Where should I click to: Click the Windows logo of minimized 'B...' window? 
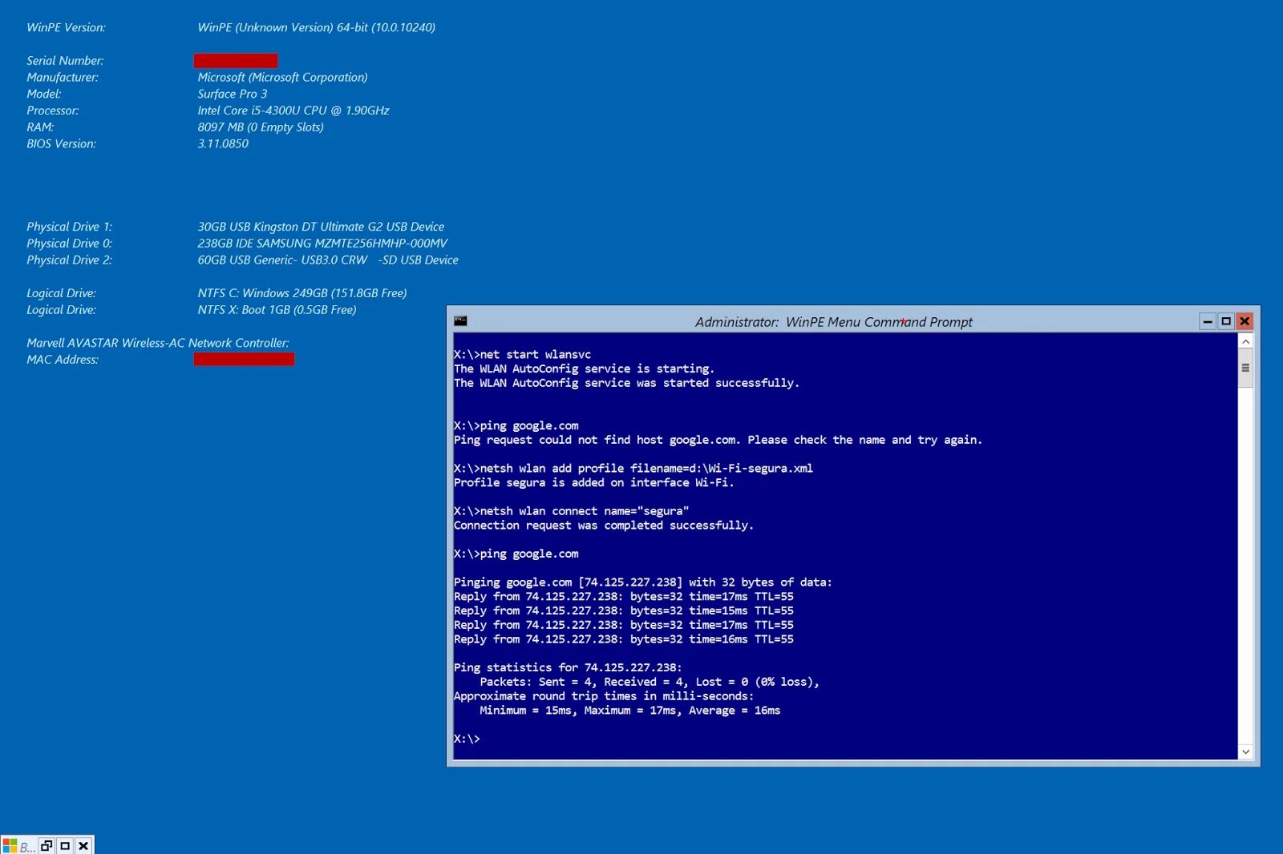(x=10, y=845)
